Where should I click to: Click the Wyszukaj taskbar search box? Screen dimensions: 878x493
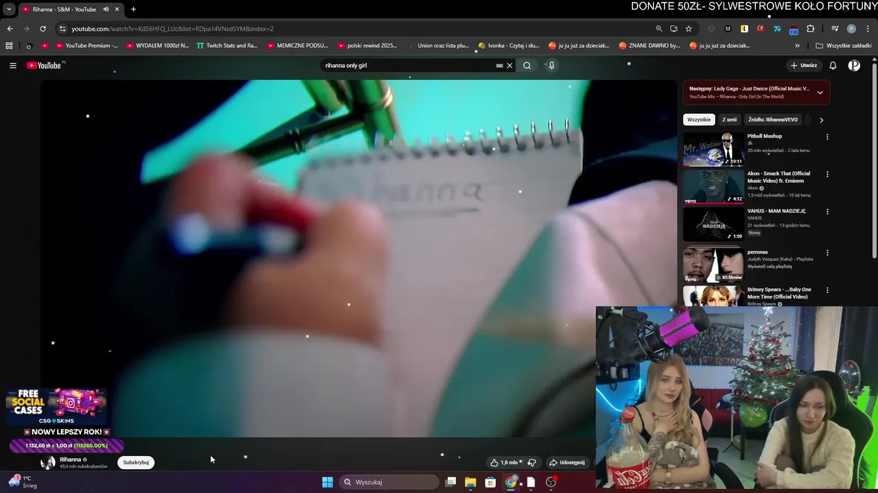click(389, 482)
